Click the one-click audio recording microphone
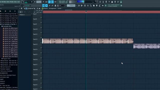 click(x=106, y=2)
